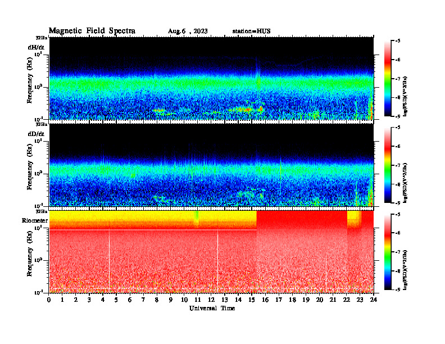Click hour tick label 4 on time axis

pos(103,300)
